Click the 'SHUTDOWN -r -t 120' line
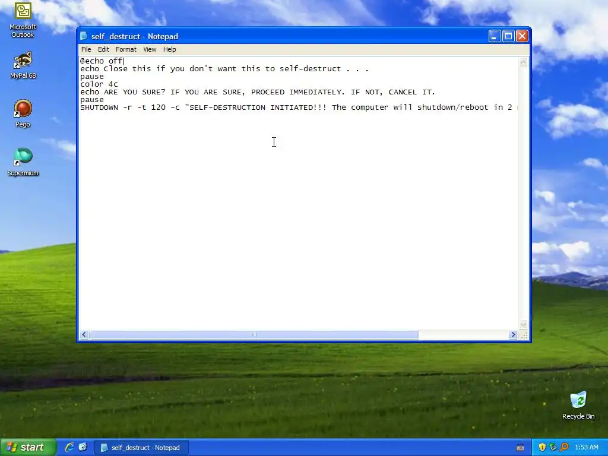This screenshot has width=608, height=456. (x=299, y=107)
